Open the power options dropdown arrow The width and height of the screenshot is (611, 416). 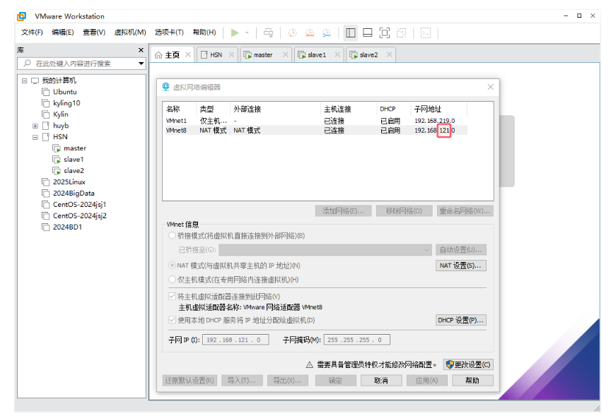[x=247, y=33]
